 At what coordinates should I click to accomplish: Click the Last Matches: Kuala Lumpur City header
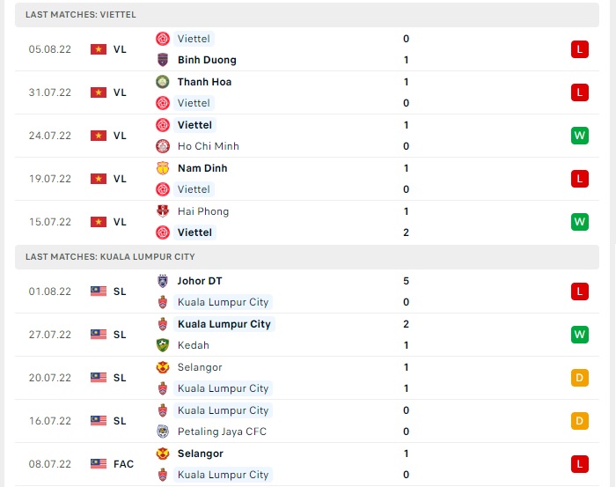point(307,256)
